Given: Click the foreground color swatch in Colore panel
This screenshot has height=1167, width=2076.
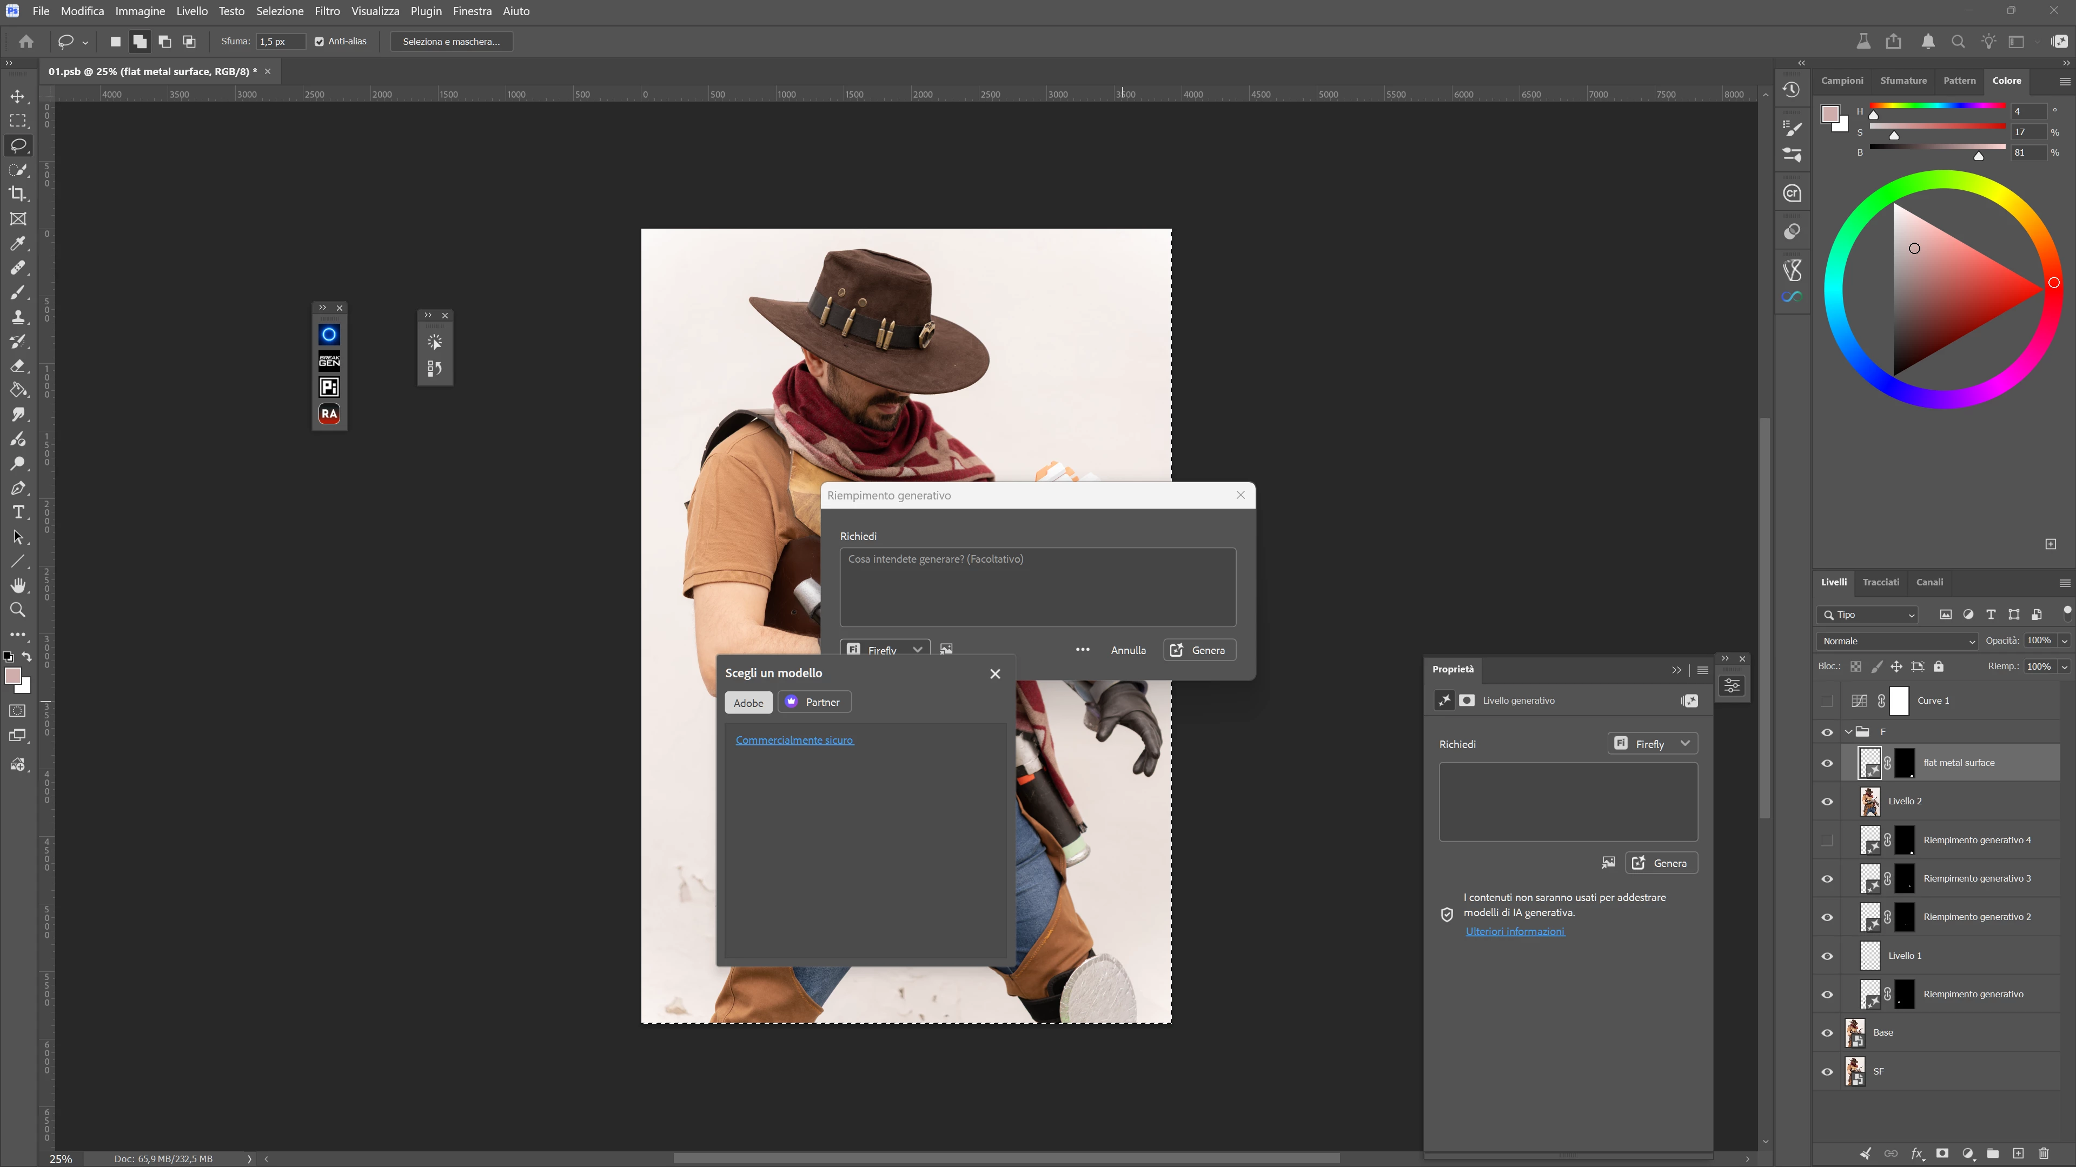Looking at the screenshot, I should pos(1829,114).
